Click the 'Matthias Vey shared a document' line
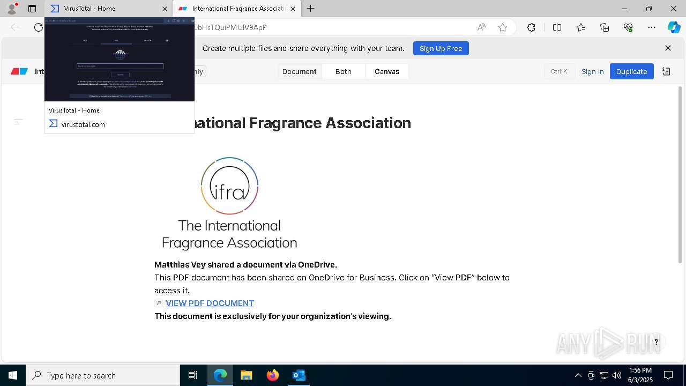Image resolution: width=686 pixels, height=386 pixels. (245, 265)
